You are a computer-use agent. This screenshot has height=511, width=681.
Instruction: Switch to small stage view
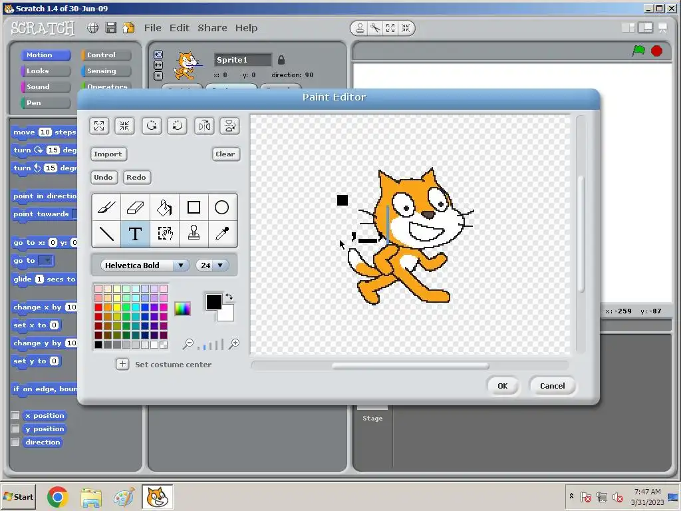coord(628,28)
